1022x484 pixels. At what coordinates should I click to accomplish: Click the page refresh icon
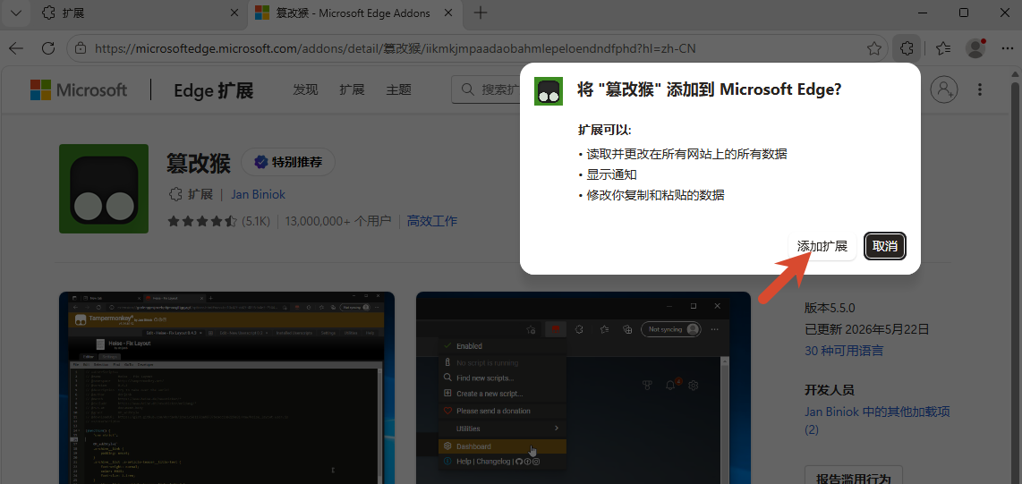[47, 48]
